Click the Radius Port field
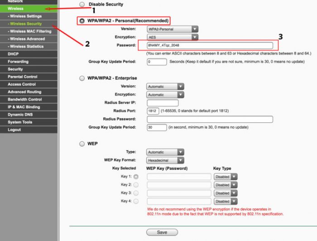317x241 pixels. (x=153, y=111)
